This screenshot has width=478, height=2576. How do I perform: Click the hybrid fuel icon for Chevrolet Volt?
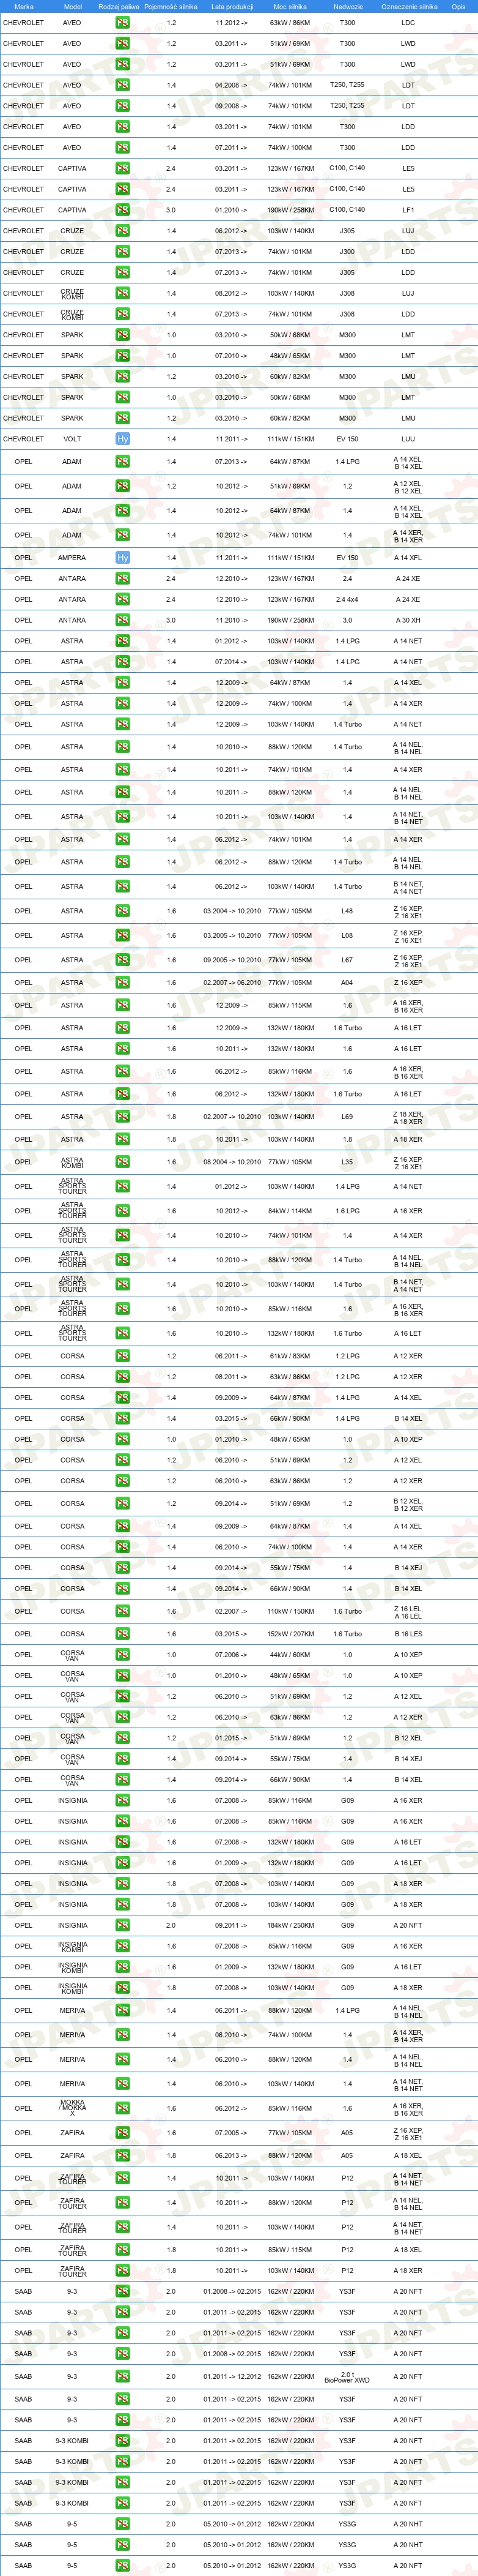[122, 439]
